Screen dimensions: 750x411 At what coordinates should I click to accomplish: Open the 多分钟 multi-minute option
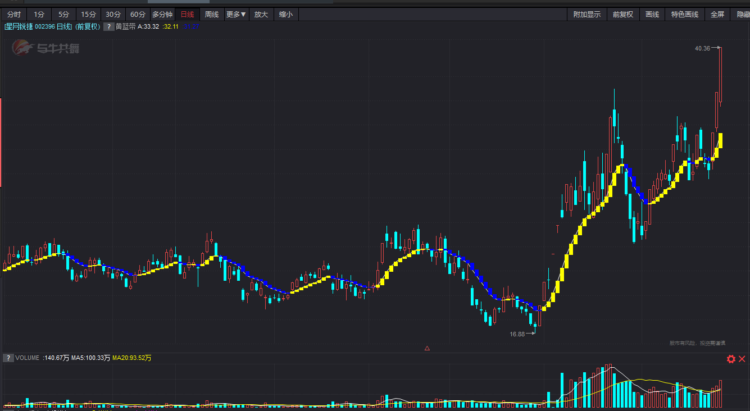pos(162,15)
